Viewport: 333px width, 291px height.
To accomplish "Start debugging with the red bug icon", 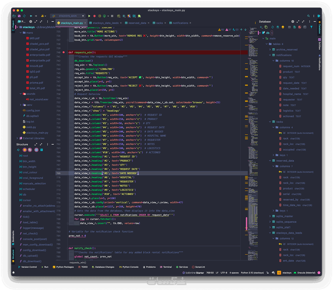I will (94, 16).
